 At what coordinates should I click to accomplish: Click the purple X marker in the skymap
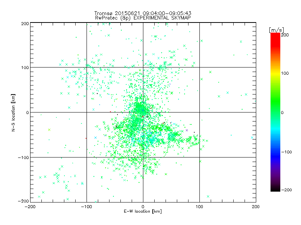187,130
